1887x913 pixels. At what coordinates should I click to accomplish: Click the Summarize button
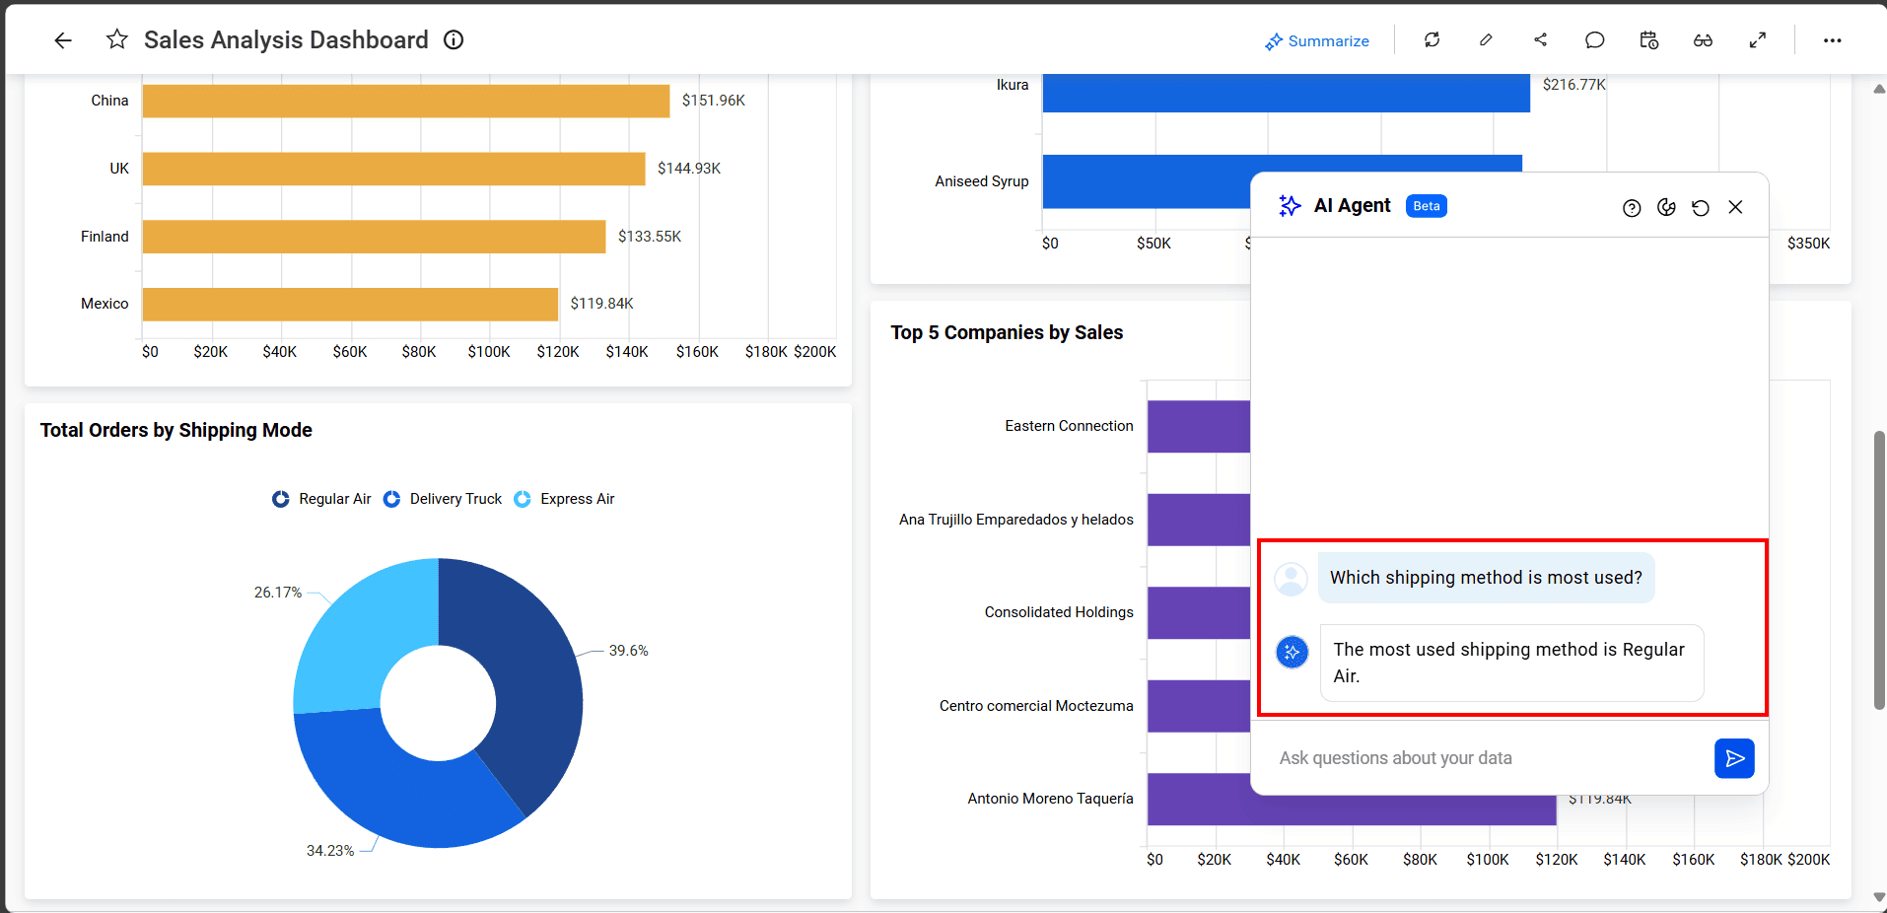tap(1317, 40)
